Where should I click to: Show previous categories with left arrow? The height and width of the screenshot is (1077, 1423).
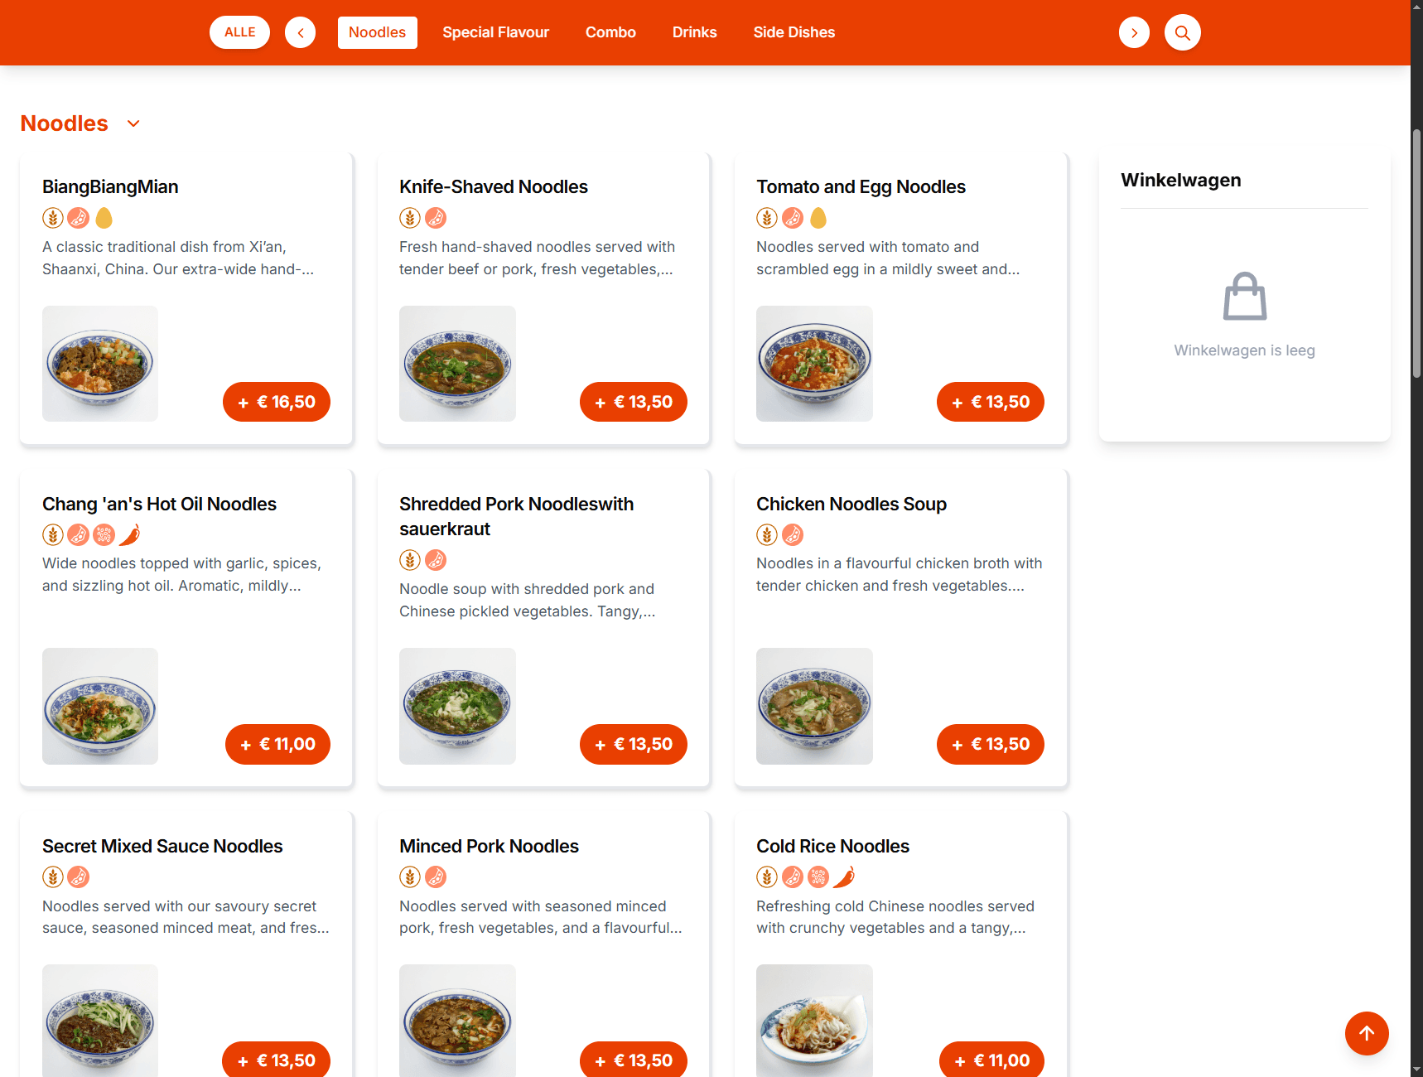(300, 32)
